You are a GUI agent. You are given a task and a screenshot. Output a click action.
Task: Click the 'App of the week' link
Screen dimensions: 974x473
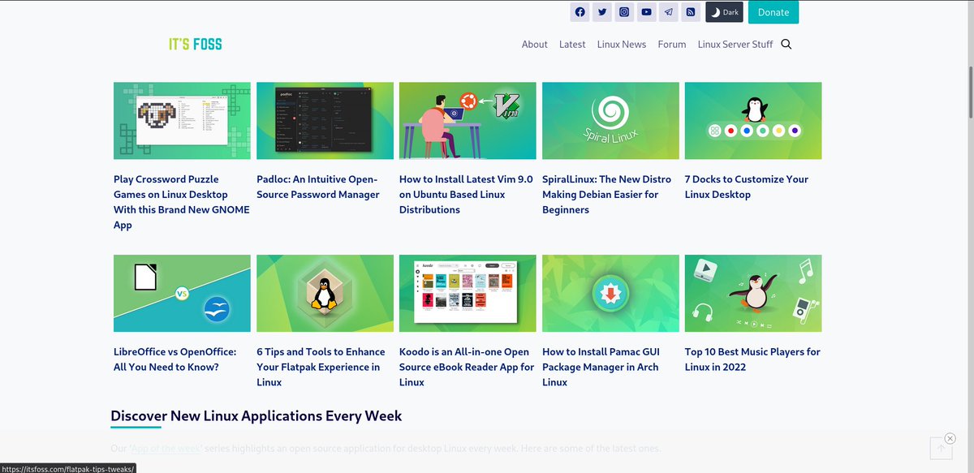pos(166,448)
